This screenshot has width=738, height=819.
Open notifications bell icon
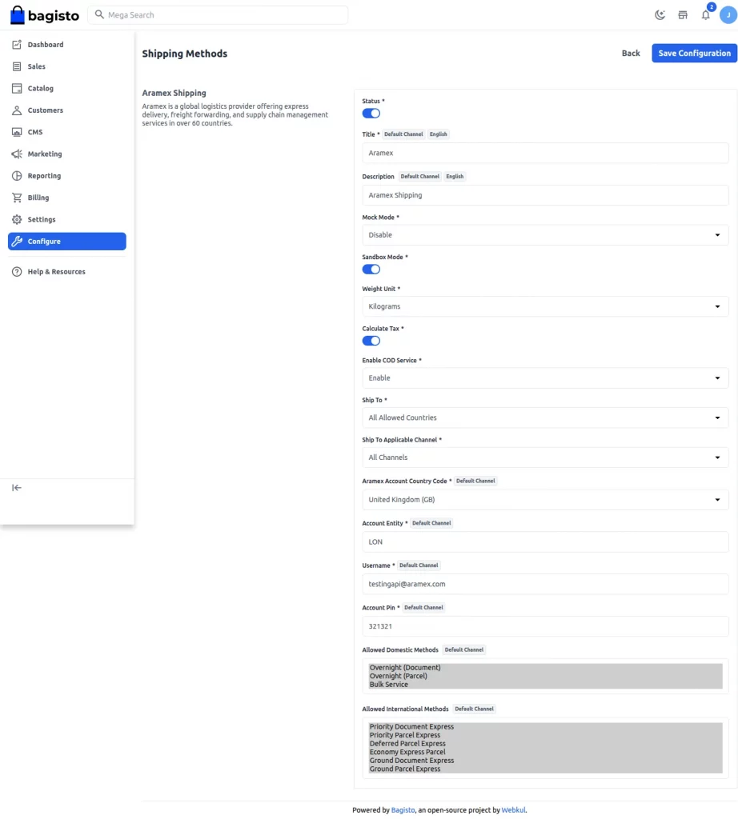[x=706, y=15]
